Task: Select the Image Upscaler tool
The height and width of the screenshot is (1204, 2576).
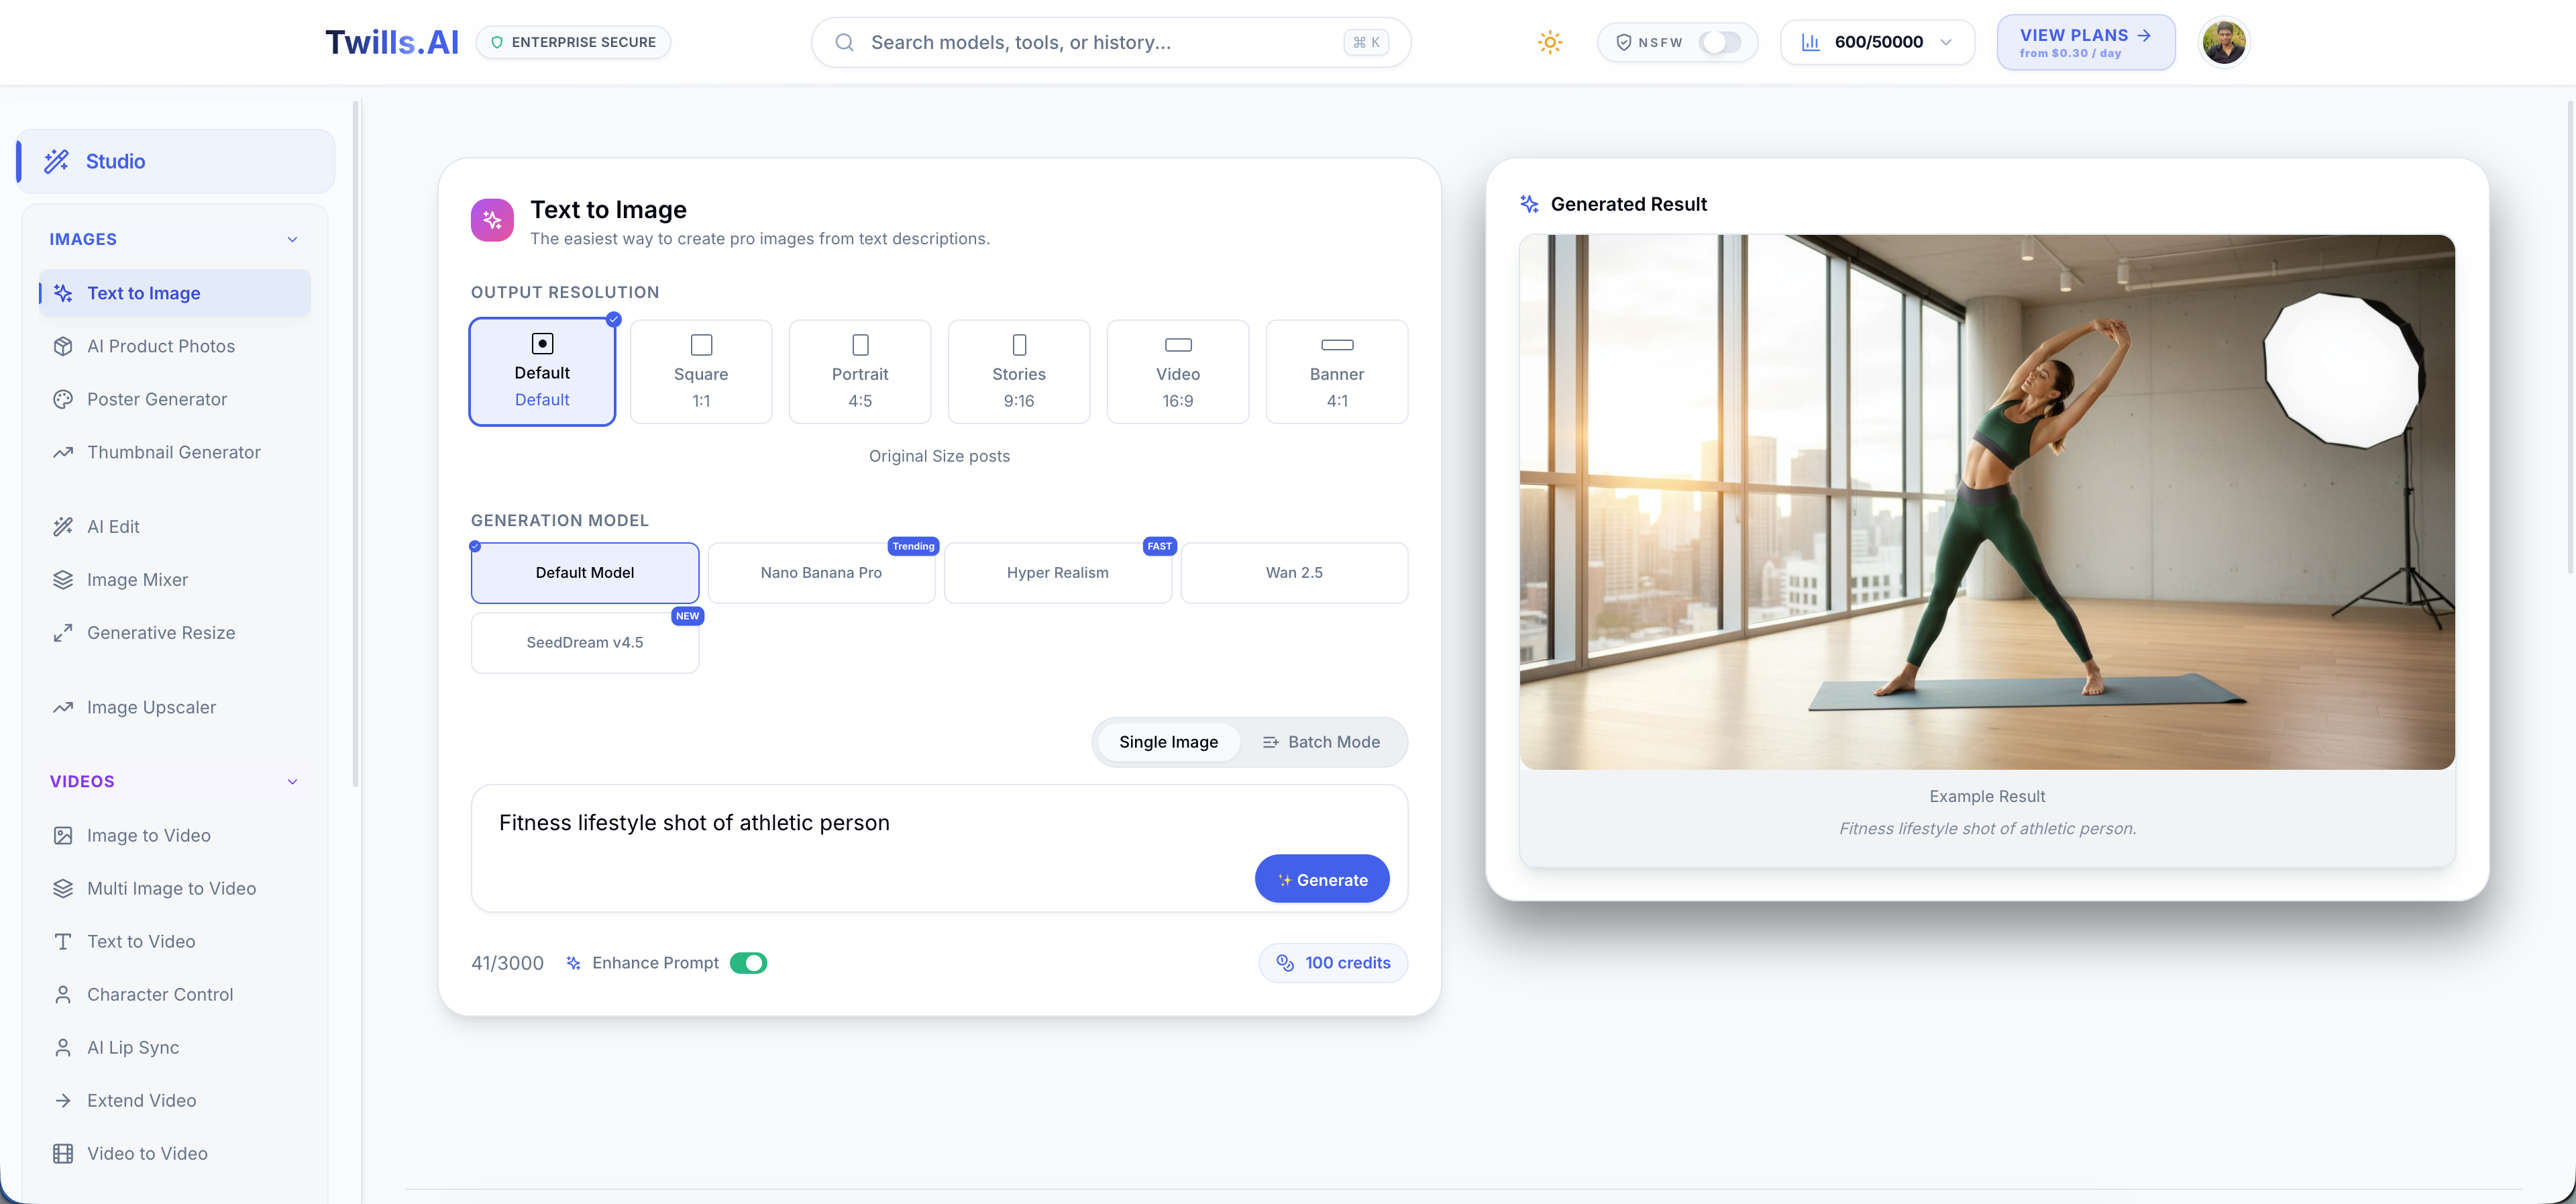Action: 150,707
